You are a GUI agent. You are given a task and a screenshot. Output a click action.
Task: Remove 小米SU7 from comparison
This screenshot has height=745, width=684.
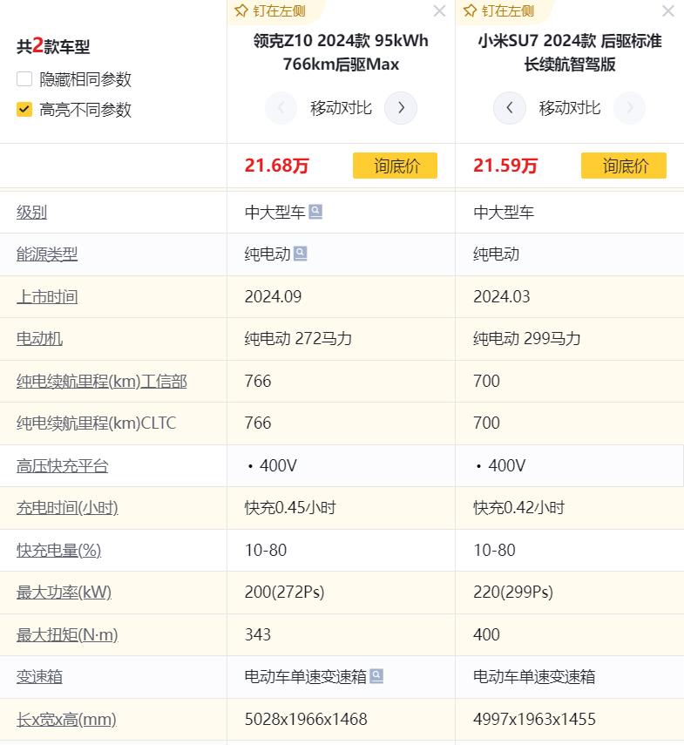click(x=668, y=11)
